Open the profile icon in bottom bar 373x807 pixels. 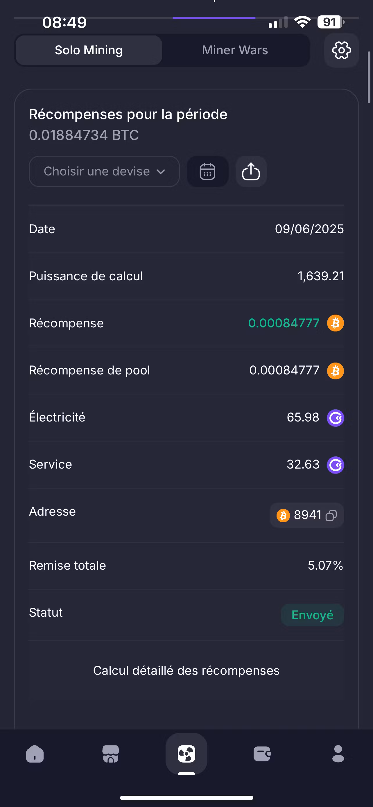(x=338, y=754)
